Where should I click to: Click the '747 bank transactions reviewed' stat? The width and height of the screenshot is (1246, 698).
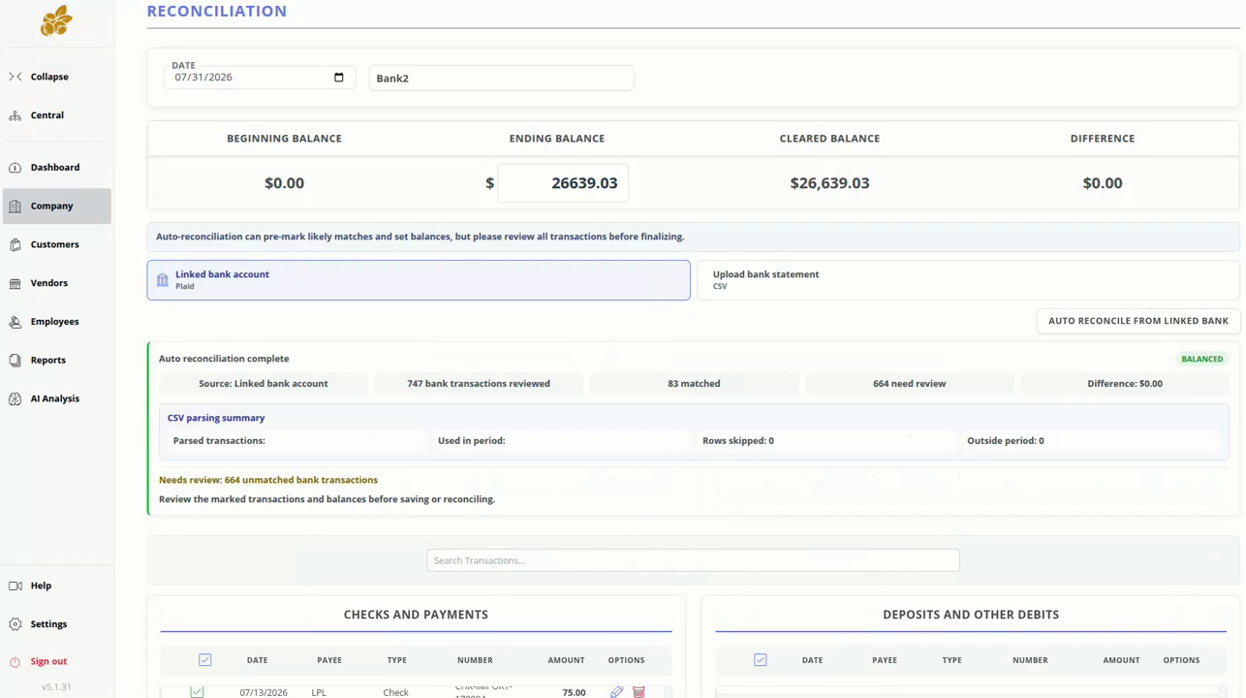coord(479,384)
